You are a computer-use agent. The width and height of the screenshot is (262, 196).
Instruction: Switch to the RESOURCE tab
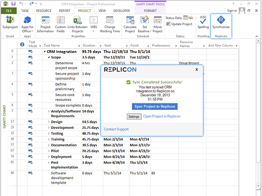tap(44, 10)
